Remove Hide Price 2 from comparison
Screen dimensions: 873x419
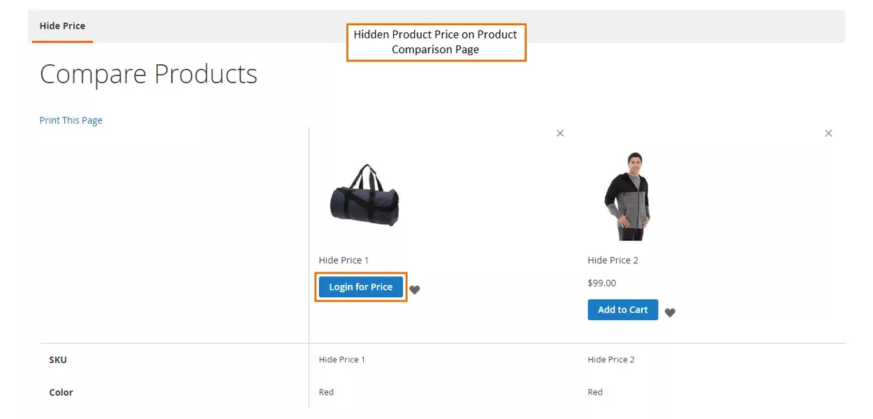tap(828, 133)
